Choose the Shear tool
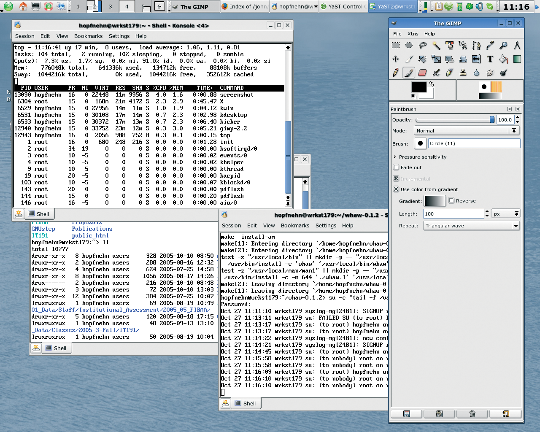Viewport: 540px width, 432px height. point(450,59)
